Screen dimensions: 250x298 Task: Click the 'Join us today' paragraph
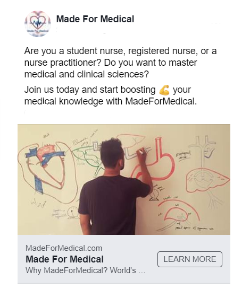click(111, 95)
